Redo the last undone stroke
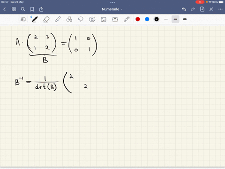Viewport: 225px width, 169px height. point(193,9)
